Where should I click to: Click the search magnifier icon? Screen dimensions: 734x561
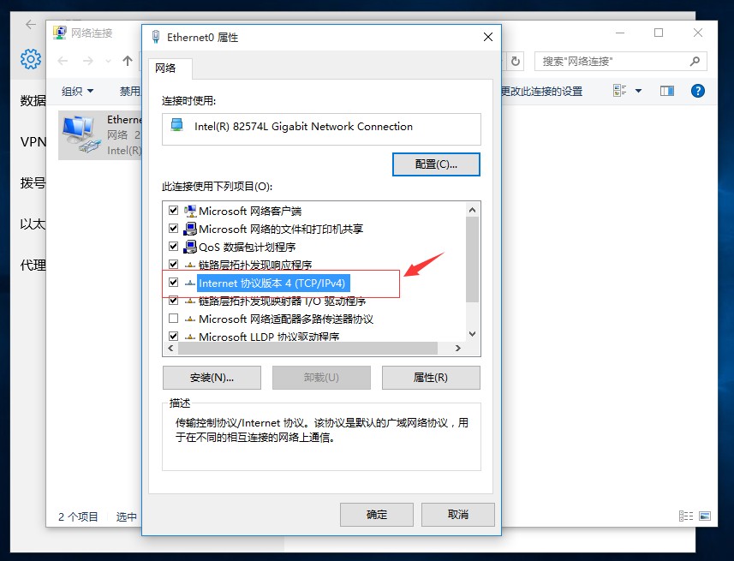[695, 61]
